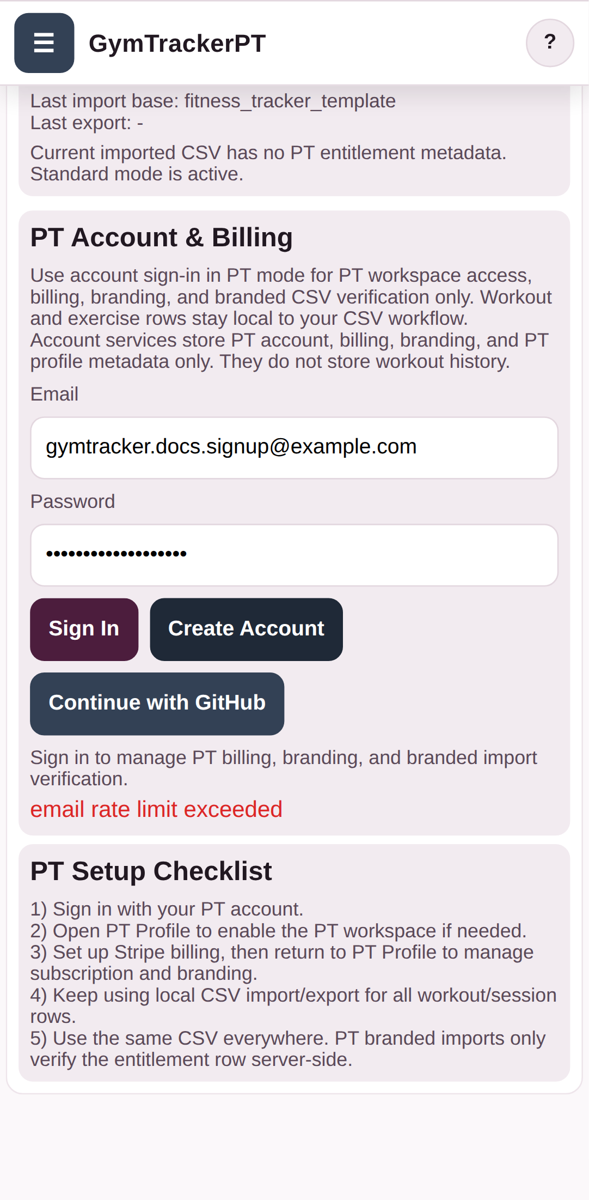Click the sign-in instruction text about PT billing
589x1200 pixels.
click(283, 767)
